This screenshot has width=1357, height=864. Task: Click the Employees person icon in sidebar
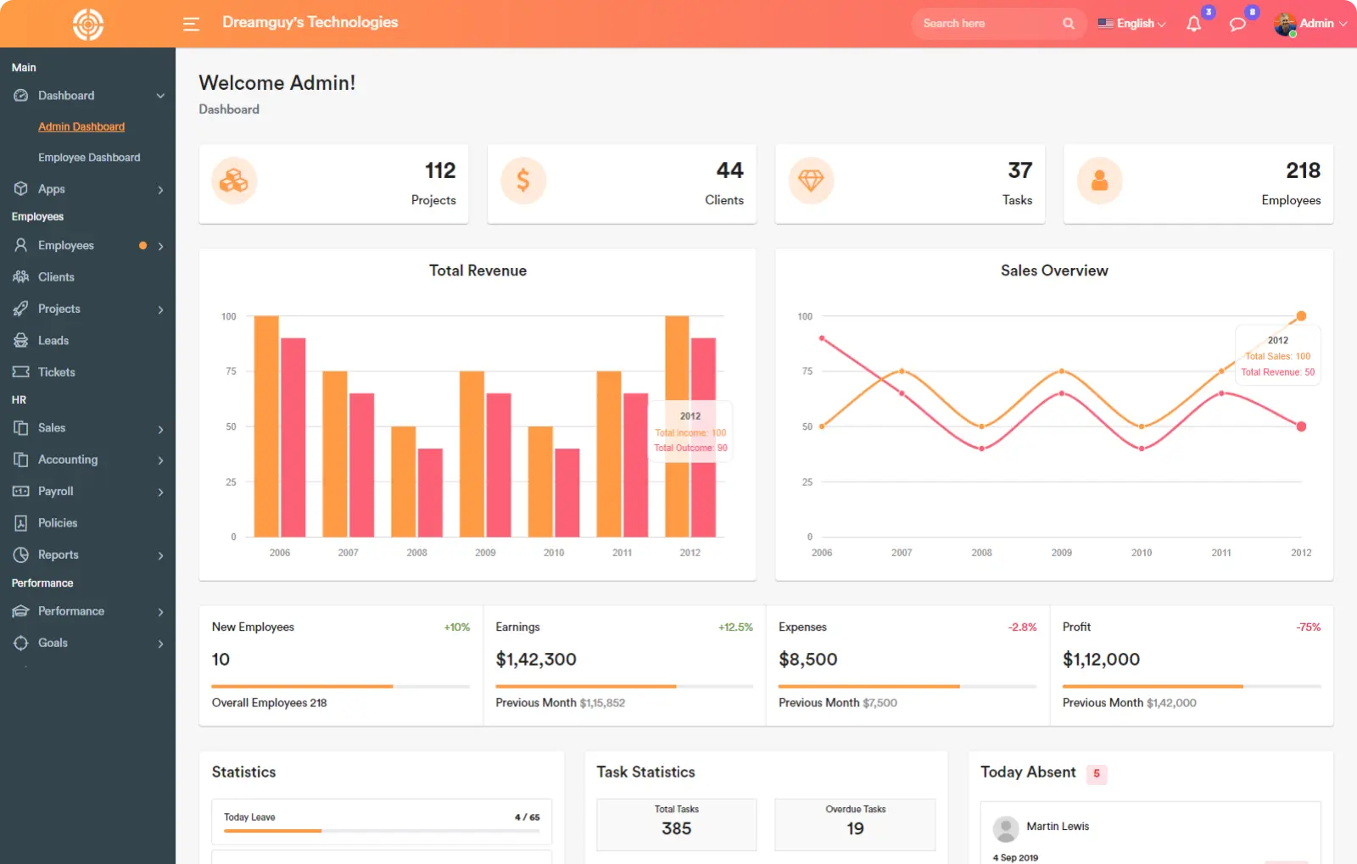coord(21,245)
